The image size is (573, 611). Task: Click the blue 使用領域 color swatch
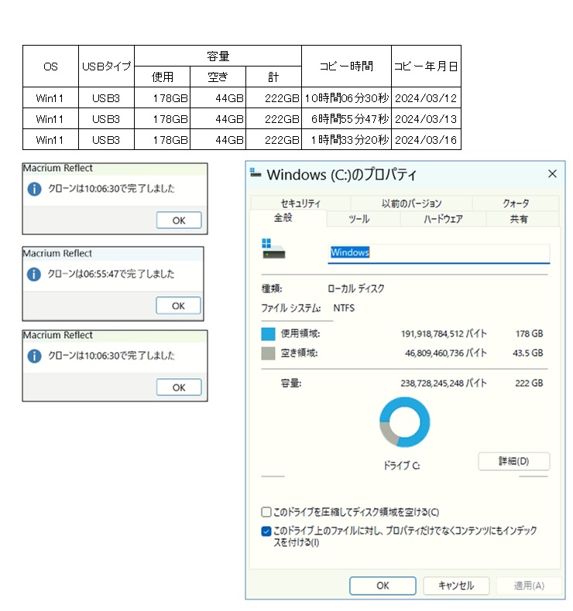[268, 334]
